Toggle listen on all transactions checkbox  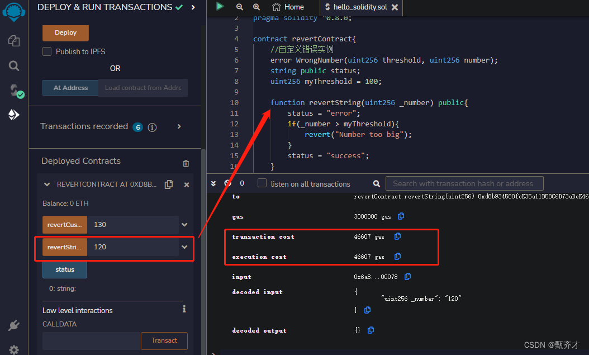click(262, 183)
